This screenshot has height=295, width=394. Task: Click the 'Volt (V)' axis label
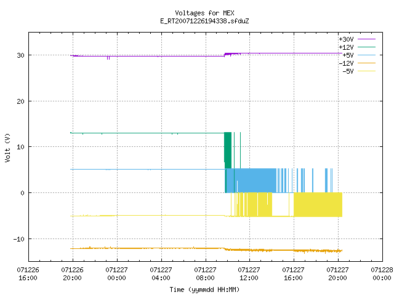[x=7, y=148]
